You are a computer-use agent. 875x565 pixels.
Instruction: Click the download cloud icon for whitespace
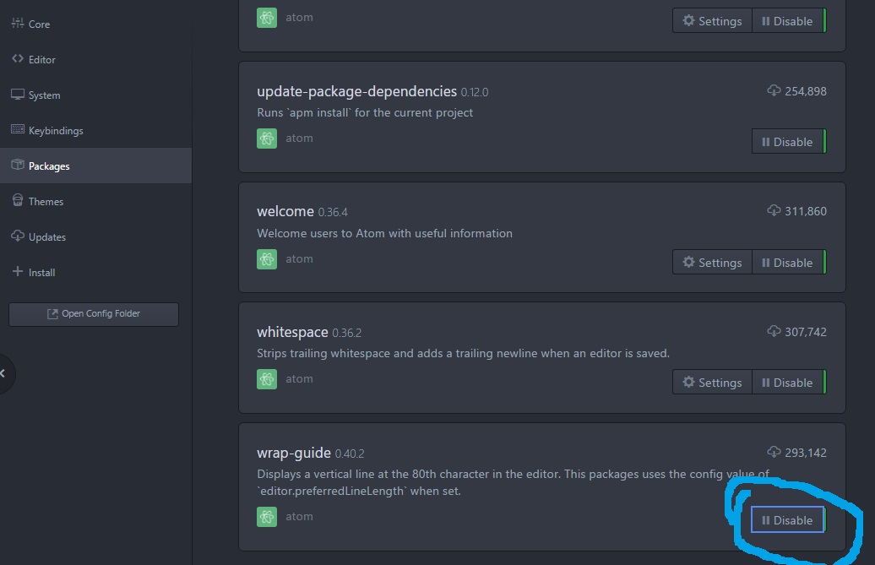tap(774, 332)
